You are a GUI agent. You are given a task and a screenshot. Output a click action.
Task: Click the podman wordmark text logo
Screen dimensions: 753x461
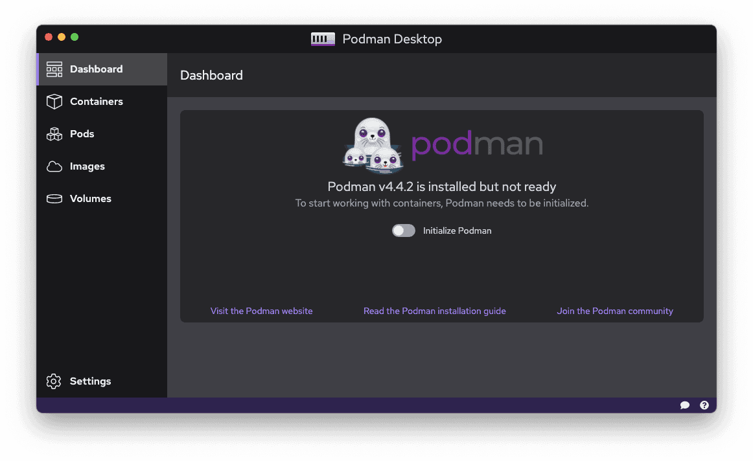478,144
